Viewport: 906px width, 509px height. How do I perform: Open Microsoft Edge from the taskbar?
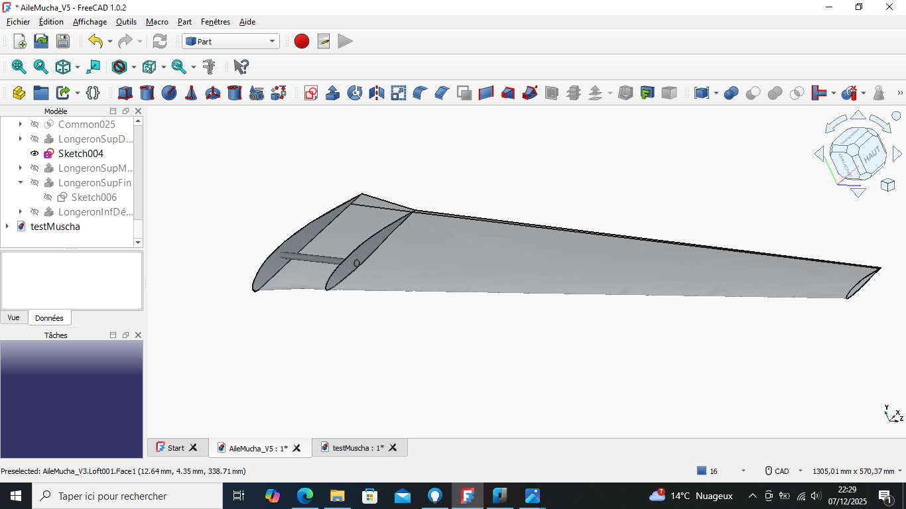pos(304,496)
